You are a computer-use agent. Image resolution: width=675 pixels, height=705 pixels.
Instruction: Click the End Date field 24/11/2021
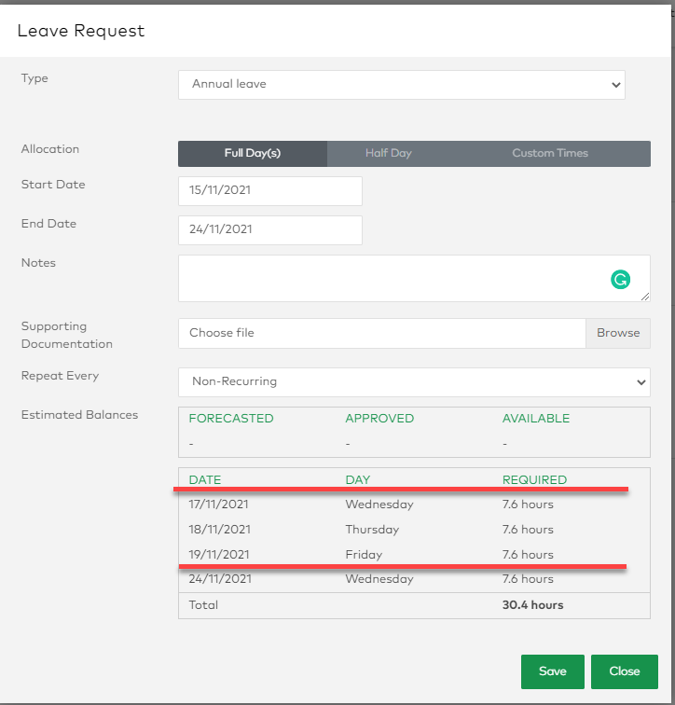(x=270, y=229)
